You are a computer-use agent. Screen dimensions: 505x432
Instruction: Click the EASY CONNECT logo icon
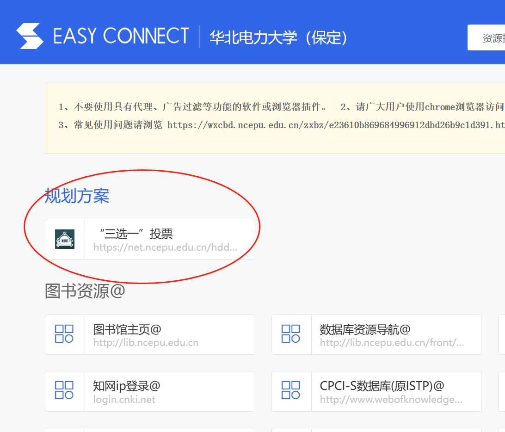coord(29,36)
